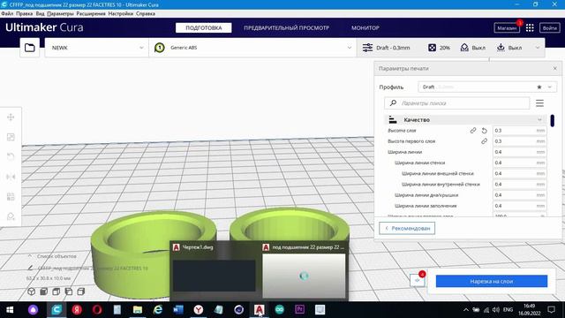This screenshot has height=318, width=565.
Task: Open the Параметры menu
Action: pos(60,14)
